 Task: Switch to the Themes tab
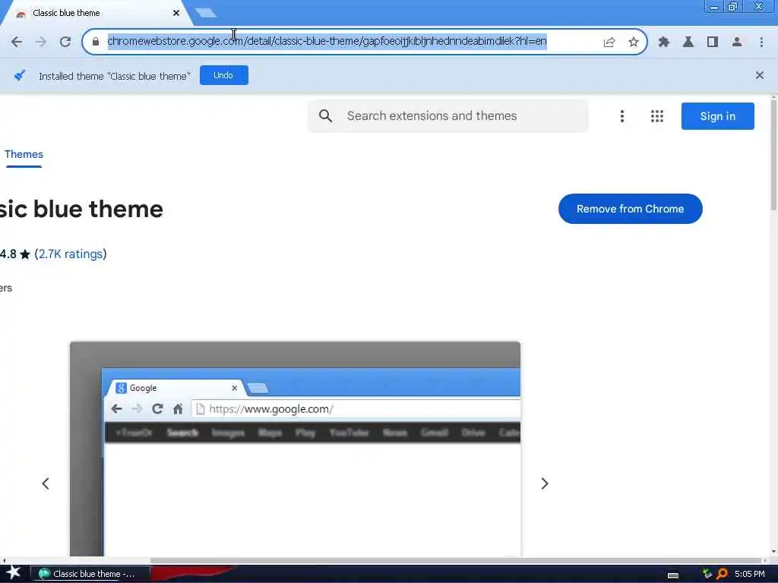[24, 155]
